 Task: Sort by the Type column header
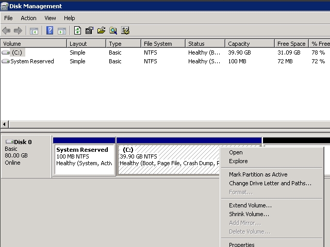click(x=124, y=43)
